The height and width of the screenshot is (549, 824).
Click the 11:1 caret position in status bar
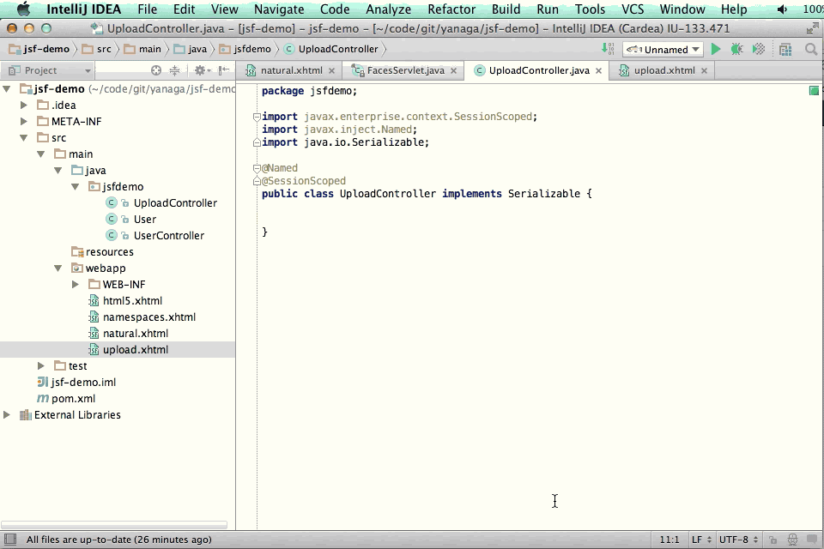coord(669,540)
